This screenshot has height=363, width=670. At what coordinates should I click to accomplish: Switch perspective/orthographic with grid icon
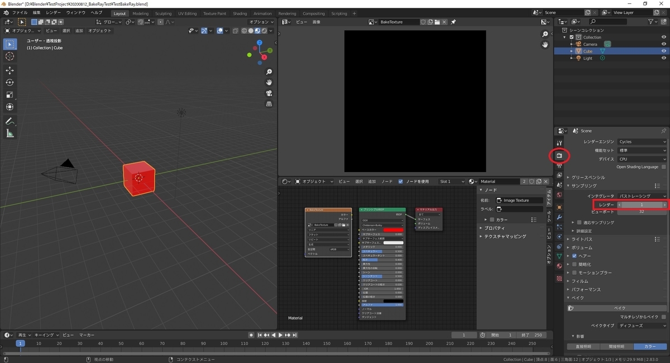[269, 104]
